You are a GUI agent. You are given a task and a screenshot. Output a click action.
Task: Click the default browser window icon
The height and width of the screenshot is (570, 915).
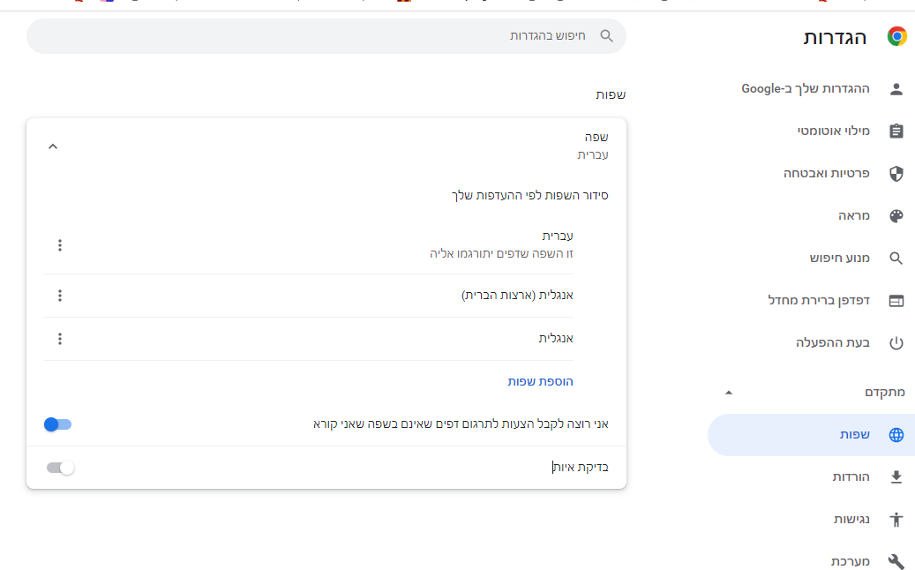[x=896, y=301]
